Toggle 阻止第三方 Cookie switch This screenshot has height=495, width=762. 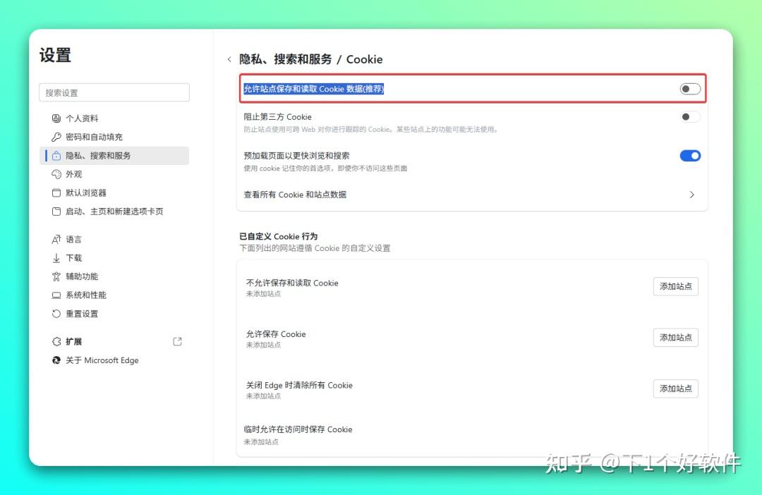tap(689, 117)
